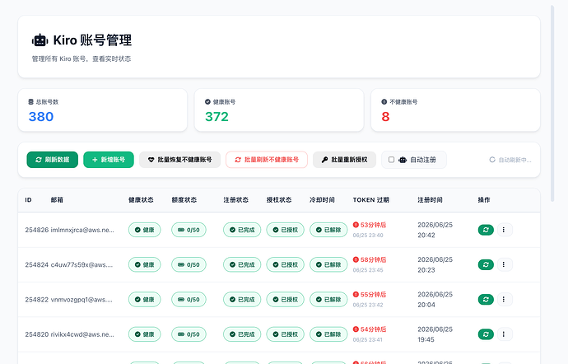
Task: Click the robot icon beside Kiro 账号管理
Action: click(40, 40)
